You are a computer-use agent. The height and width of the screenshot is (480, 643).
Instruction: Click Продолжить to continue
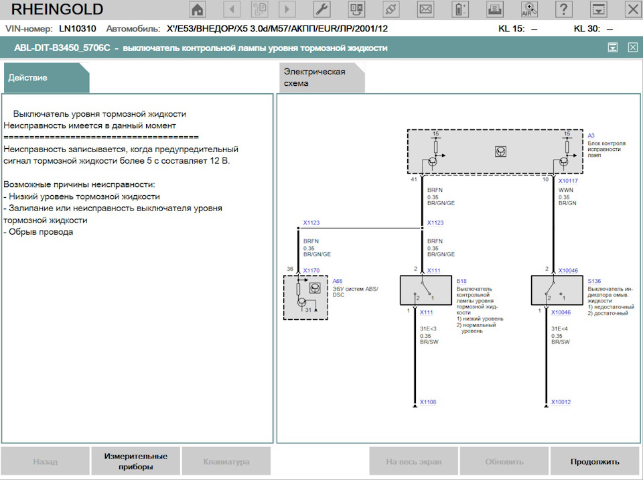click(x=595, y=461)
